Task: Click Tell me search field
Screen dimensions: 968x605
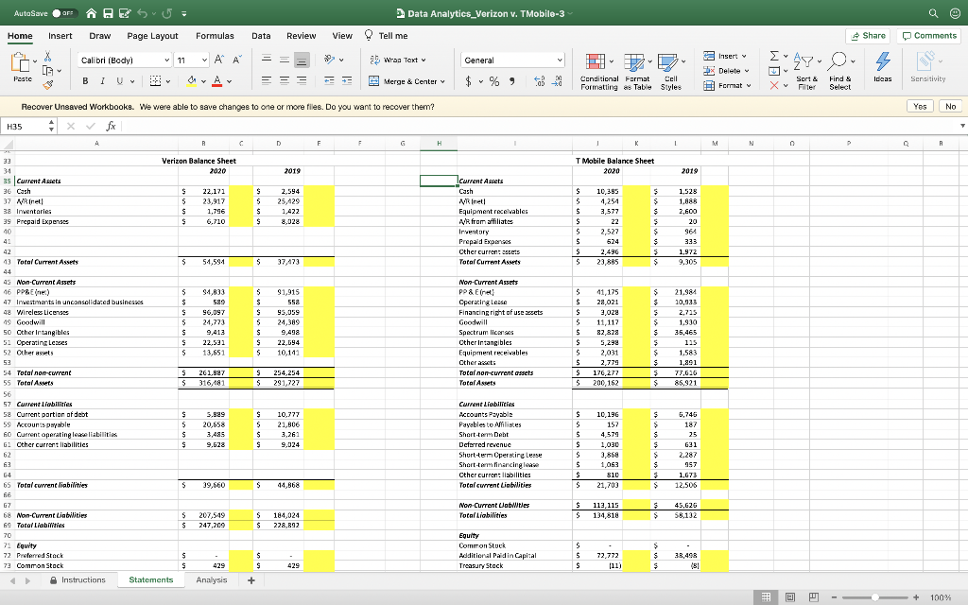Action: 387,36
